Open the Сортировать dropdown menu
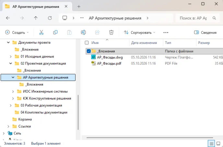 [139, 32]
